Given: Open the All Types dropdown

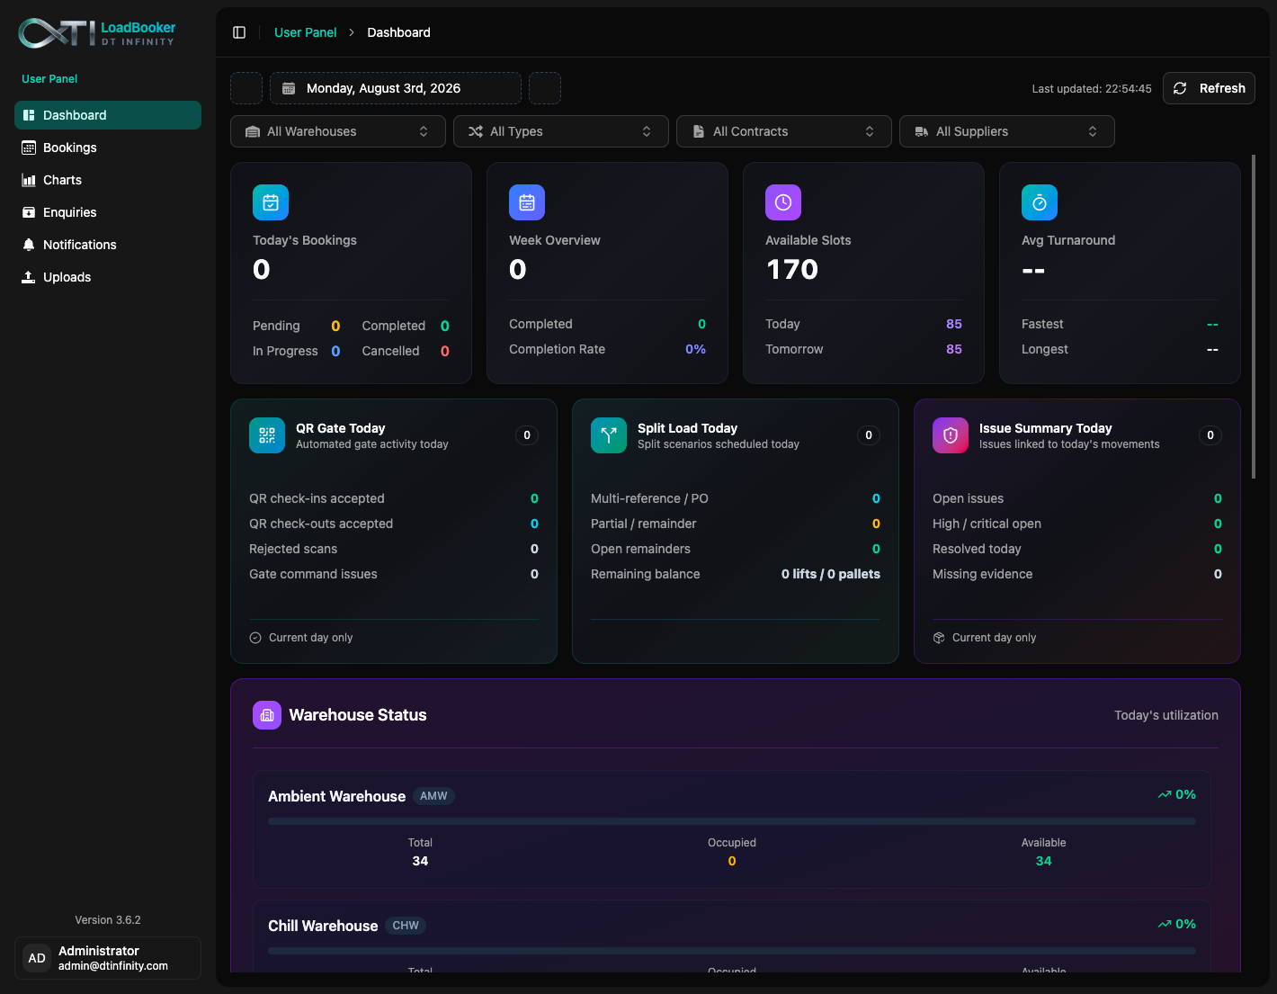Looking at the screenshot, I should tap(561, 131).
